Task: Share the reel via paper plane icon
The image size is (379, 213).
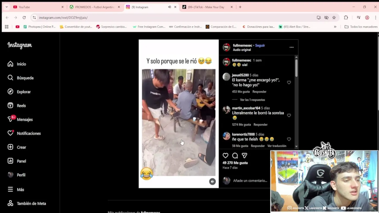Action: tap(244, 156)
